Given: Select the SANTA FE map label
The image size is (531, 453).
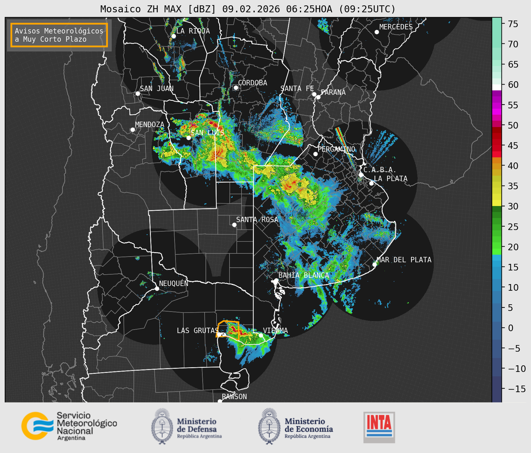Looking at the screenshot, I should [x=297, y=89].
